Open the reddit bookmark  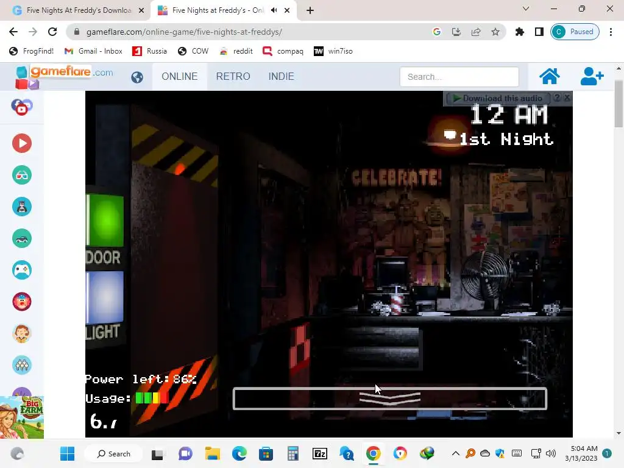(236, 51)
